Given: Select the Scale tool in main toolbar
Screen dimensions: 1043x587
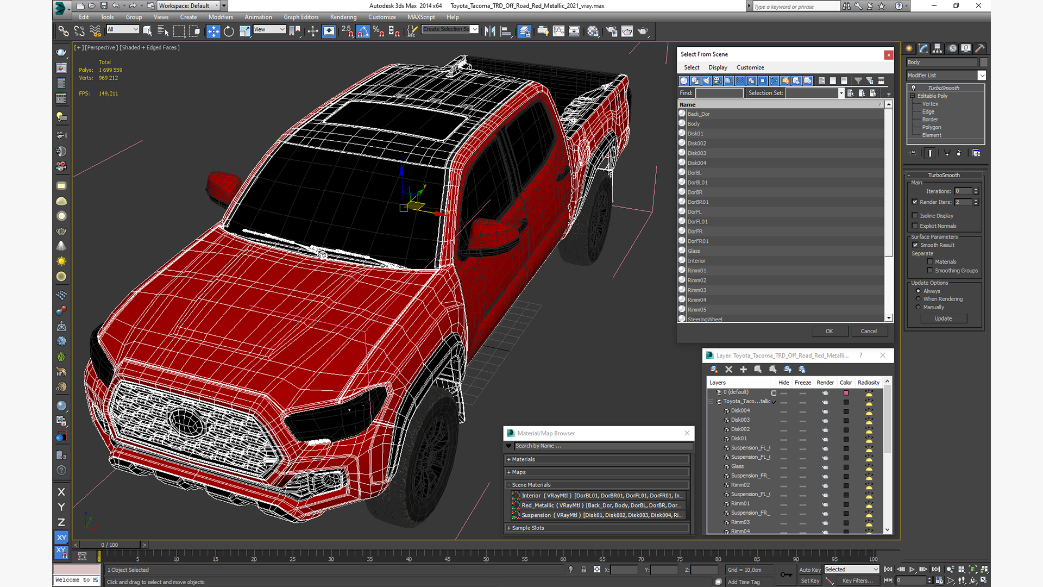Looking at the screenshot, I should (x=244, y=32).
